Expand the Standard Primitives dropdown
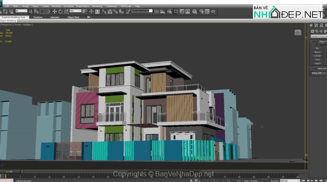This screenshot has height=182, width=327. [318, 36]
